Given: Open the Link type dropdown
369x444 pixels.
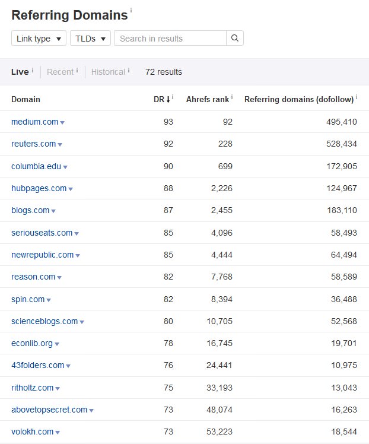Looking at the screenshot, I should (39, 38).
